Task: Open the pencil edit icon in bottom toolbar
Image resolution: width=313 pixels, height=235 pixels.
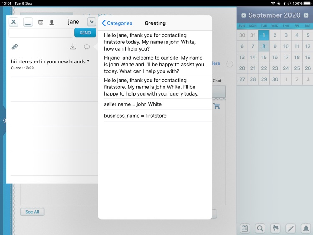Action: coord(290,228)
